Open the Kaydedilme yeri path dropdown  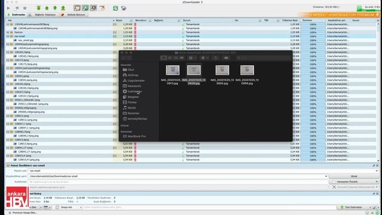click(x=326, y=176)
